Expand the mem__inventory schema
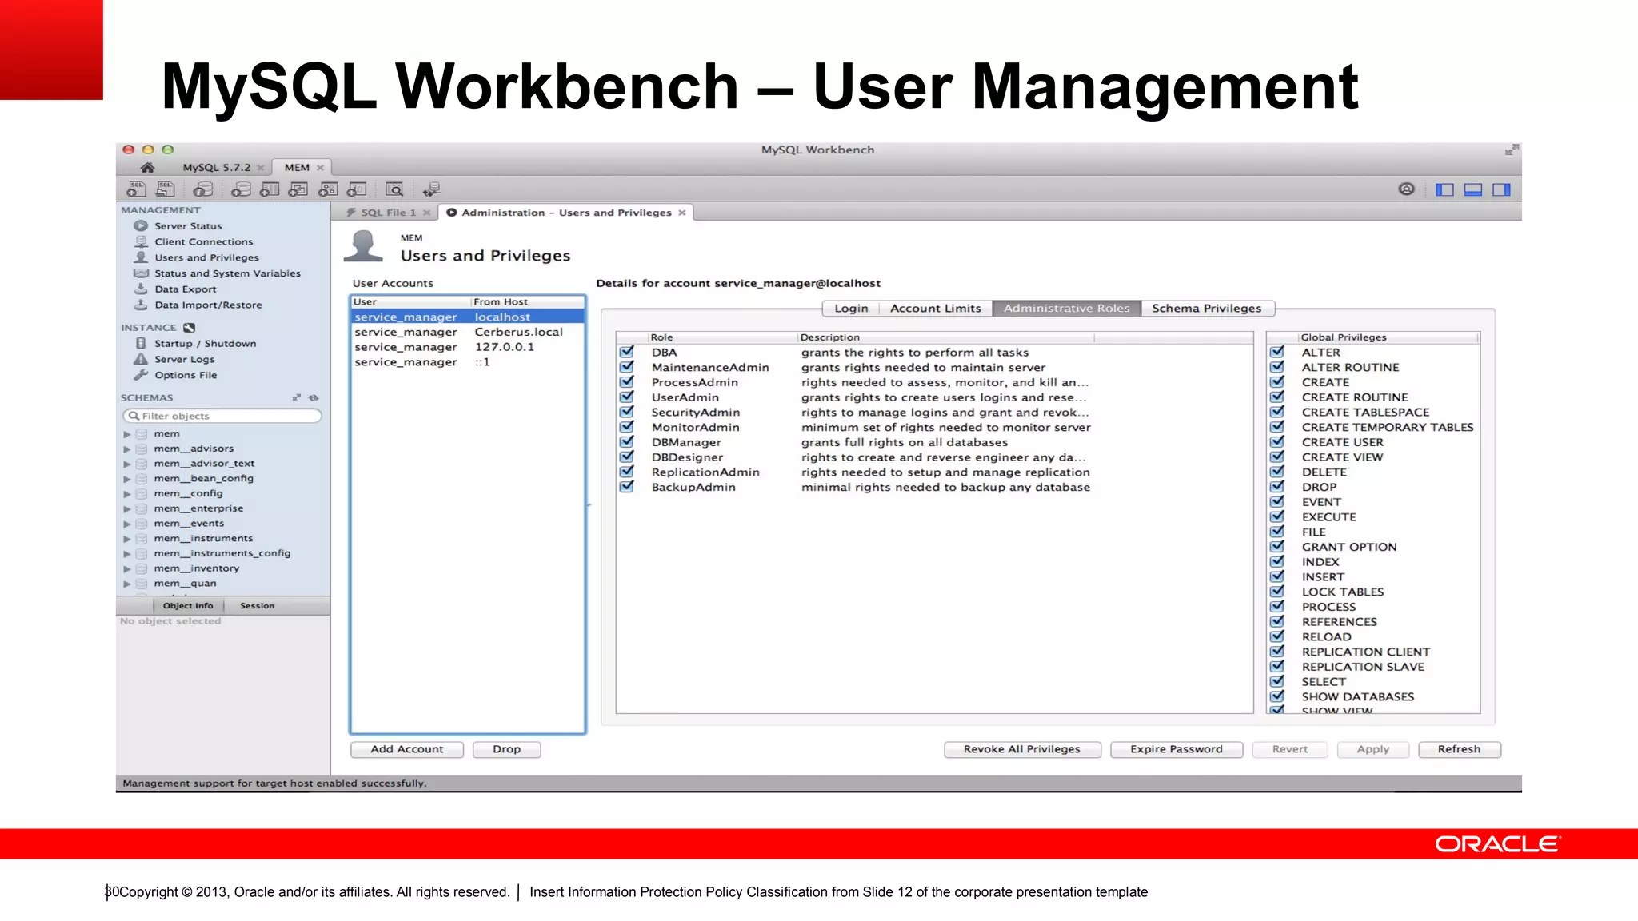Viewport: 1638px width, 921px height. point(126,569)
